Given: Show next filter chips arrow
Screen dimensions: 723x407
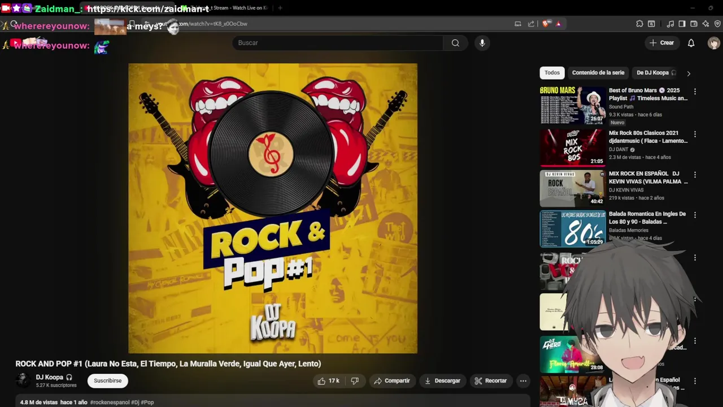Looking at the screenshot, I should pyautogui.click(x=688, y=73).
